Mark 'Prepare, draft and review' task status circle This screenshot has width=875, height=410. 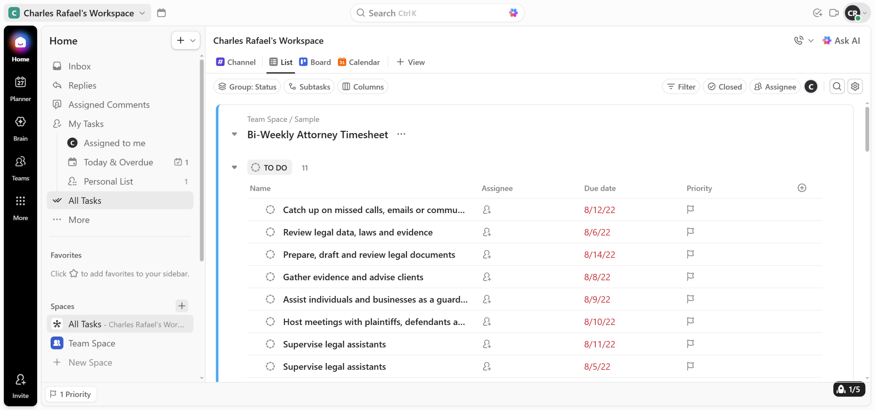pyautogui.click(x=270, y=255)
